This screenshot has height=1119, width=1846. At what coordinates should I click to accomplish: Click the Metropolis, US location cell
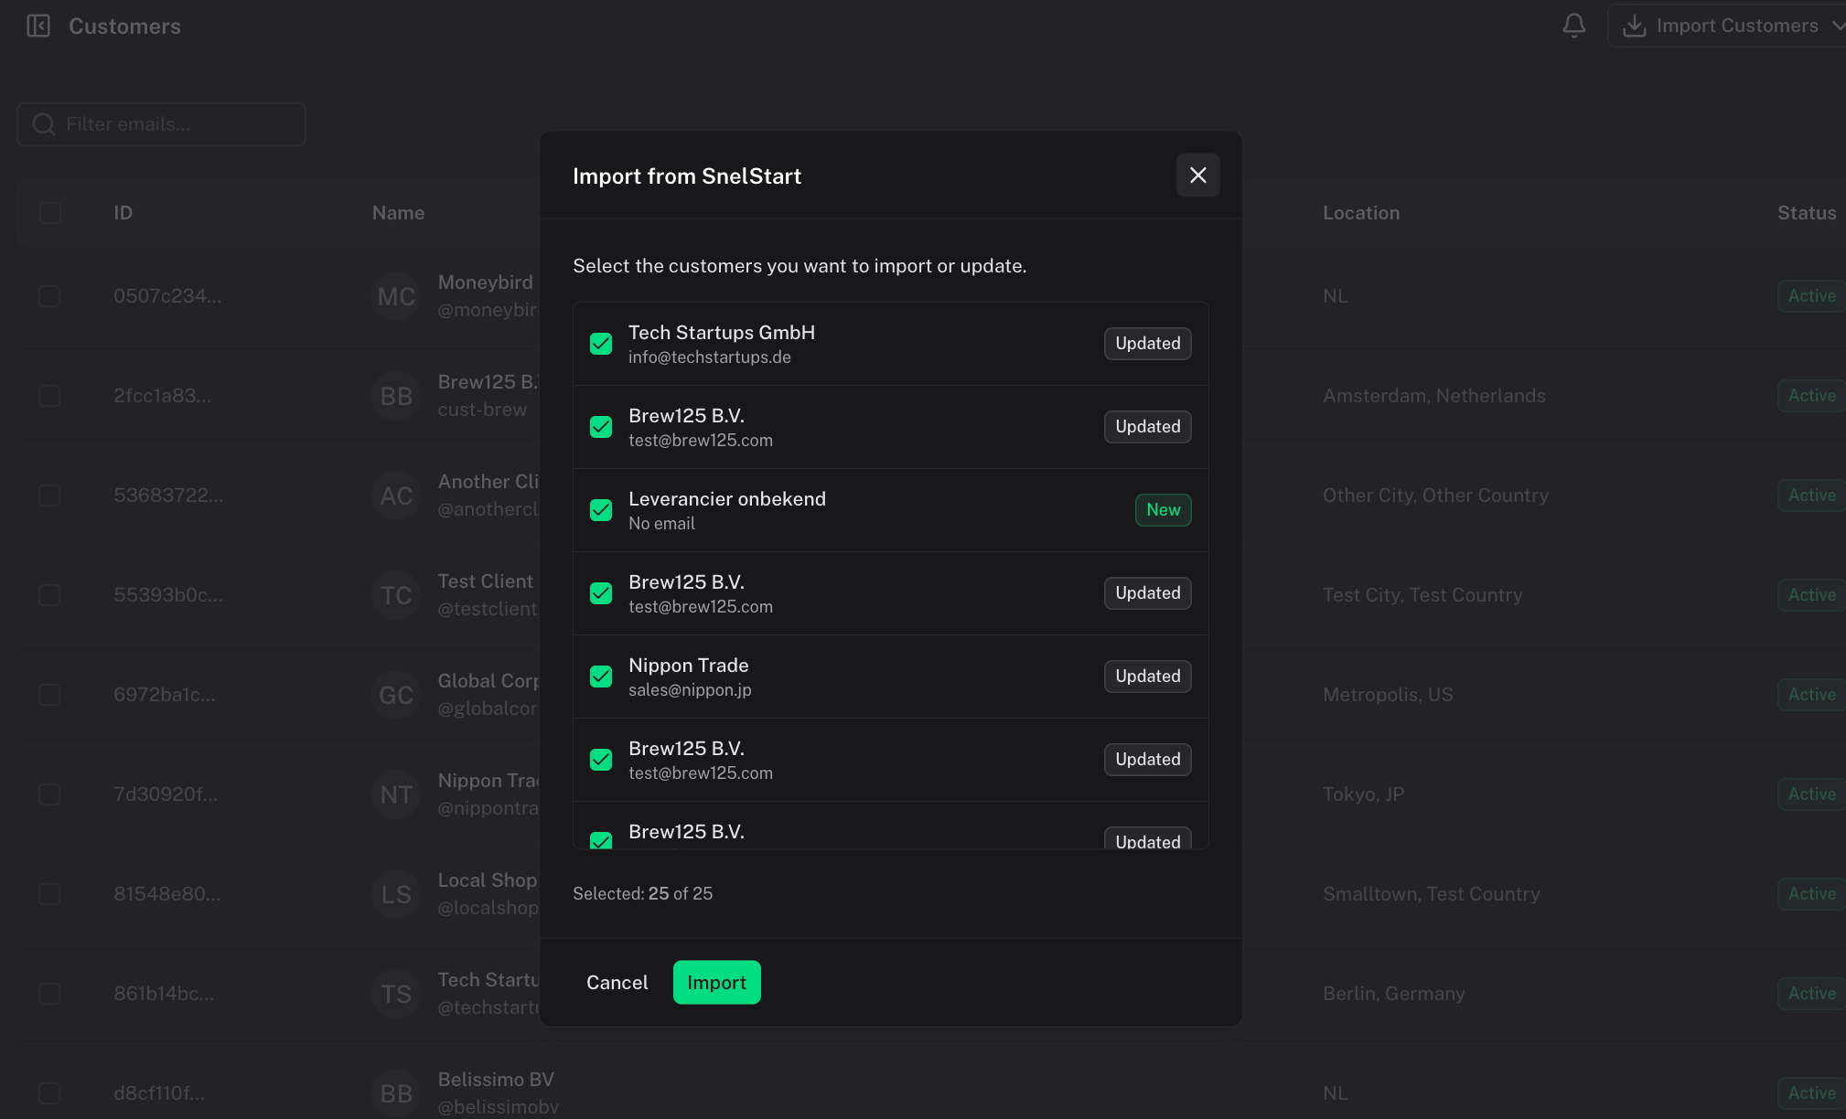(1388, 695)
